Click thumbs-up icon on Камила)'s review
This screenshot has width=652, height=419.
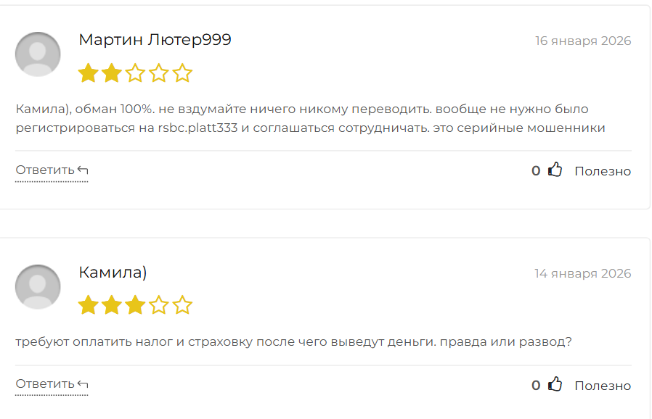point(555,385)
